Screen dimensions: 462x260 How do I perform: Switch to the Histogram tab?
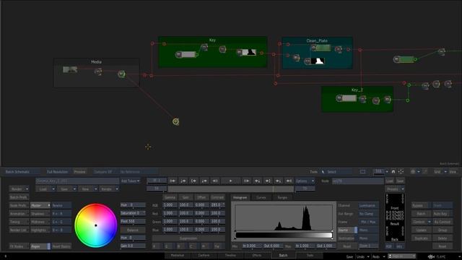[240, 197]
